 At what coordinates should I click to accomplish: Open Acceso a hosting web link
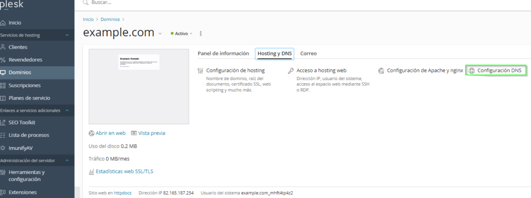pyautogui.click(x=321, y=71)
